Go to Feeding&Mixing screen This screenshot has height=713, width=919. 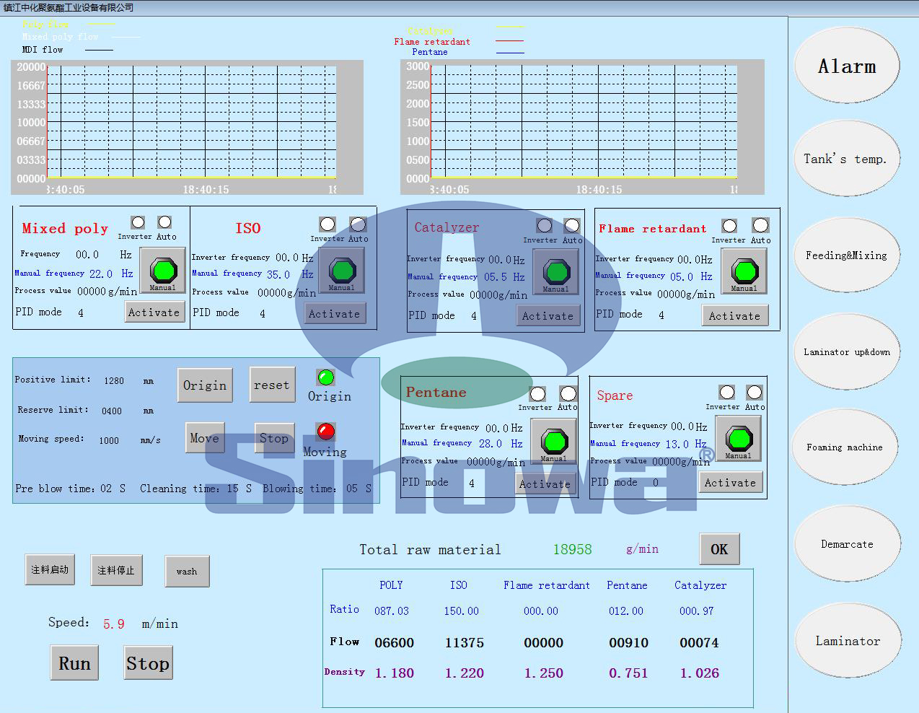pyautogui.click(x=847, y=255)
